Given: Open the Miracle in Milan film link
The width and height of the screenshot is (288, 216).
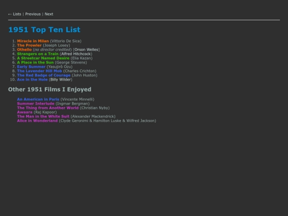Looking at the screenshot, I should (33, 41).
